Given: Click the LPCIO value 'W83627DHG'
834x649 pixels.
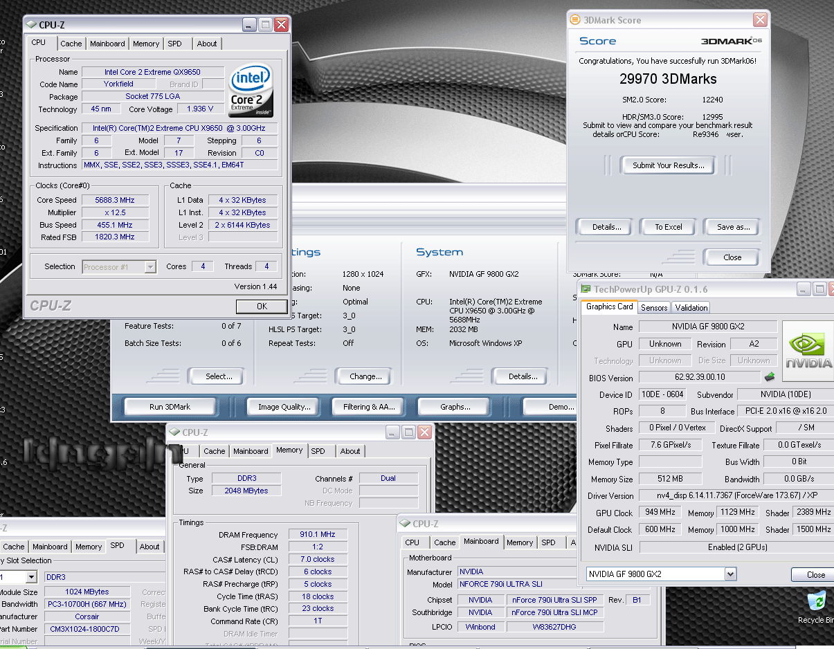Looking at the screenshot, I should (555, 627).
